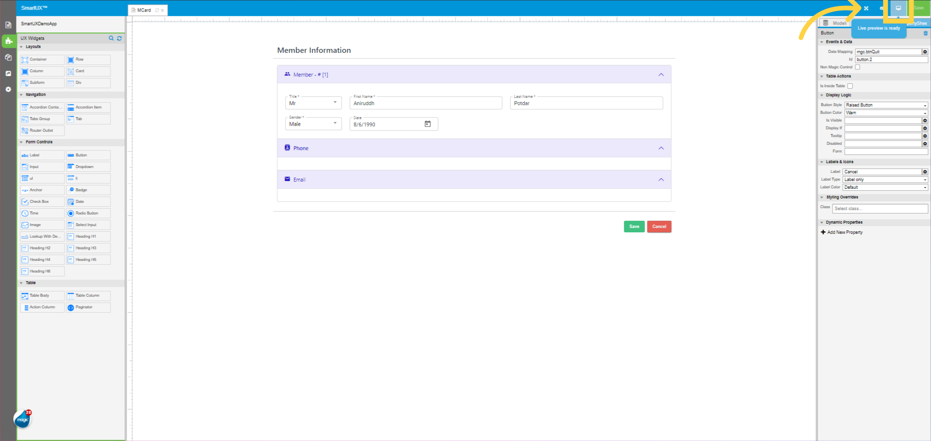Open the Label Color dropdown
Screen dimensions: 931x441
tap(885, 187)
